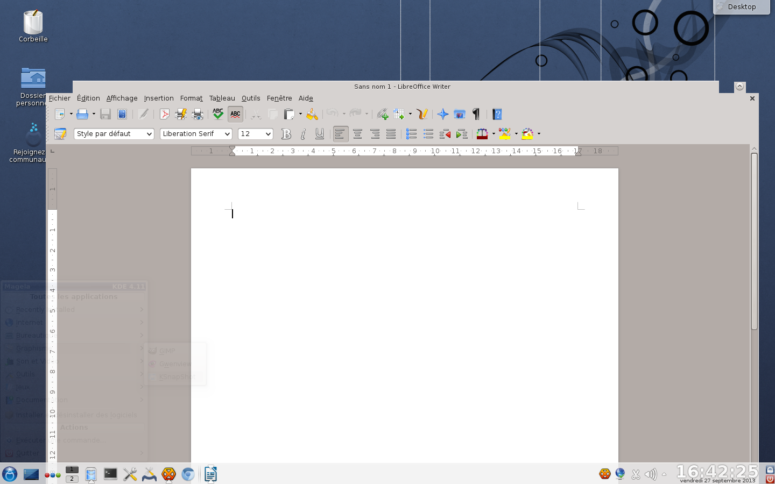Launch the terminal from the taskbar

coord(110,474)
